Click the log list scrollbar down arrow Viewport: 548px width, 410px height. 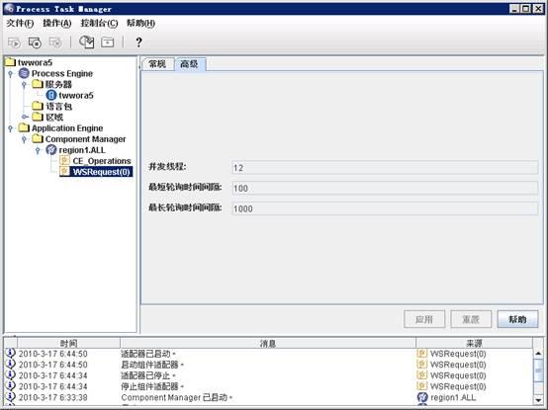(x=538, y=399)
